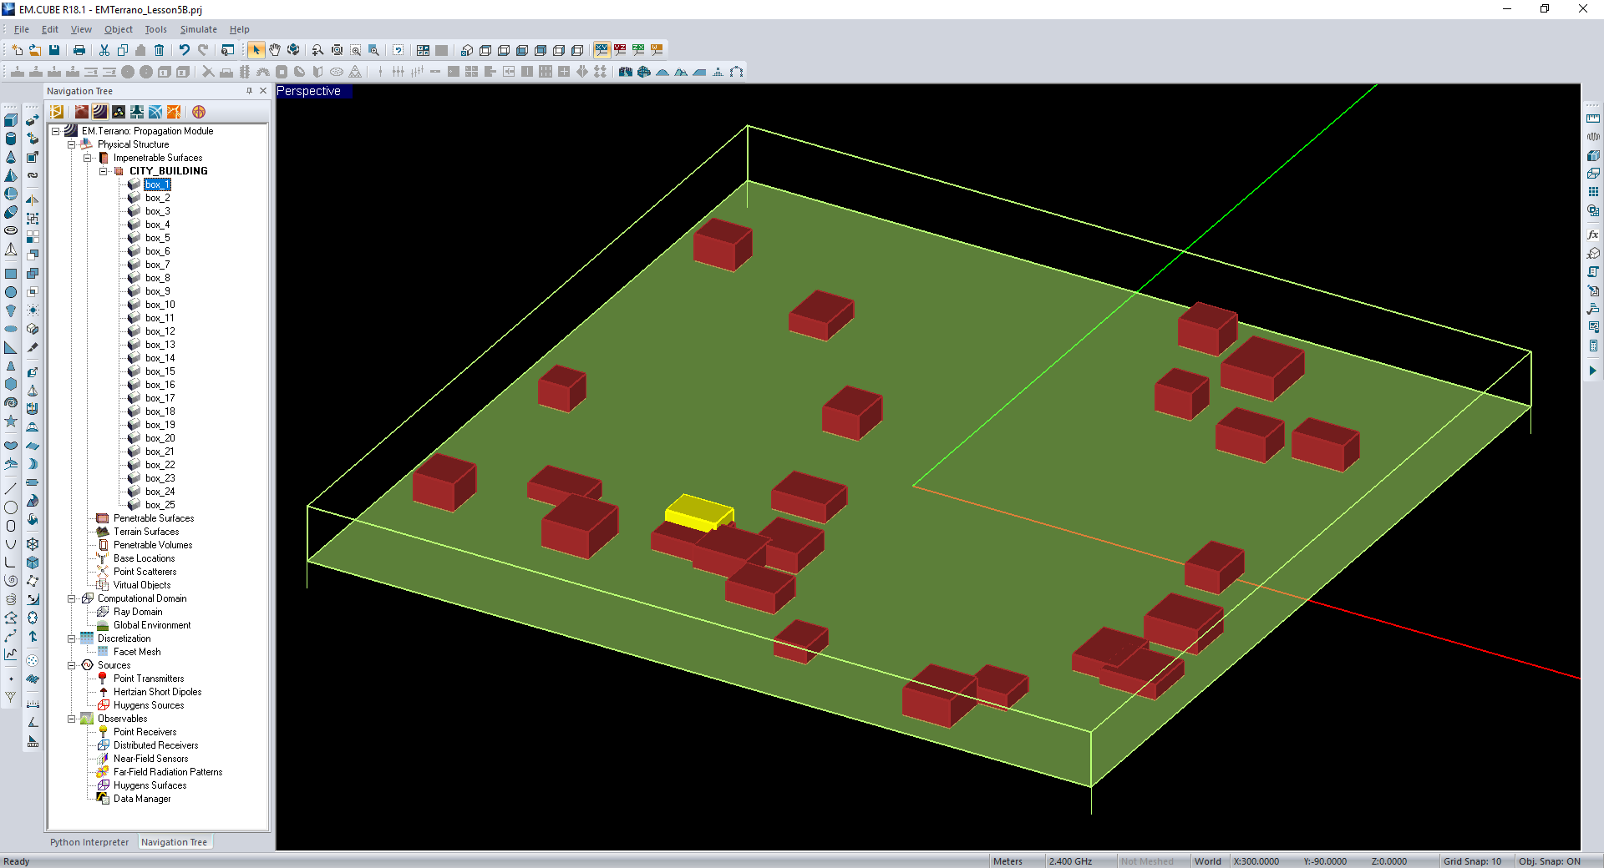This screenshot has width=1604, height=868.
Task: Click Point Transmitters in Sources
Action: [149, 679]
